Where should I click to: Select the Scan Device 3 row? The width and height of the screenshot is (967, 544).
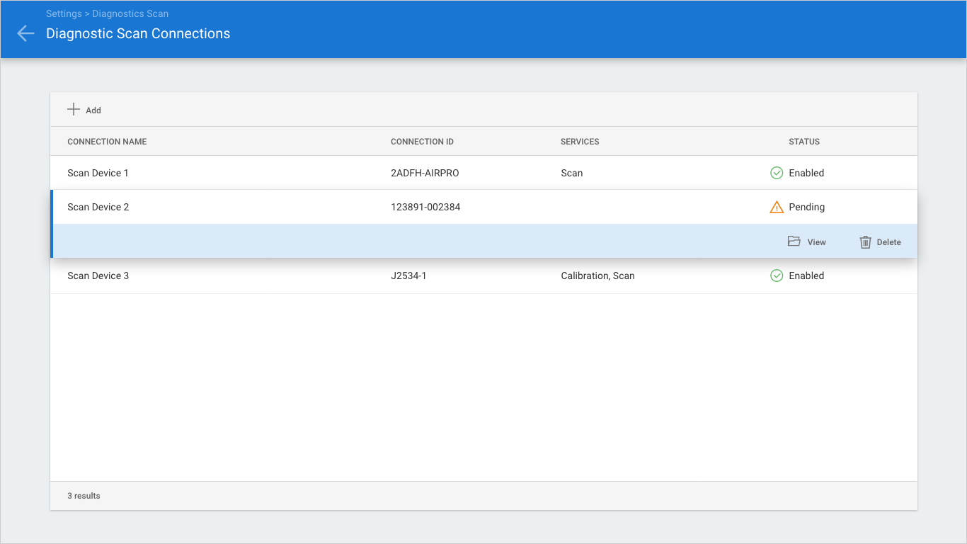click(98, 276)
